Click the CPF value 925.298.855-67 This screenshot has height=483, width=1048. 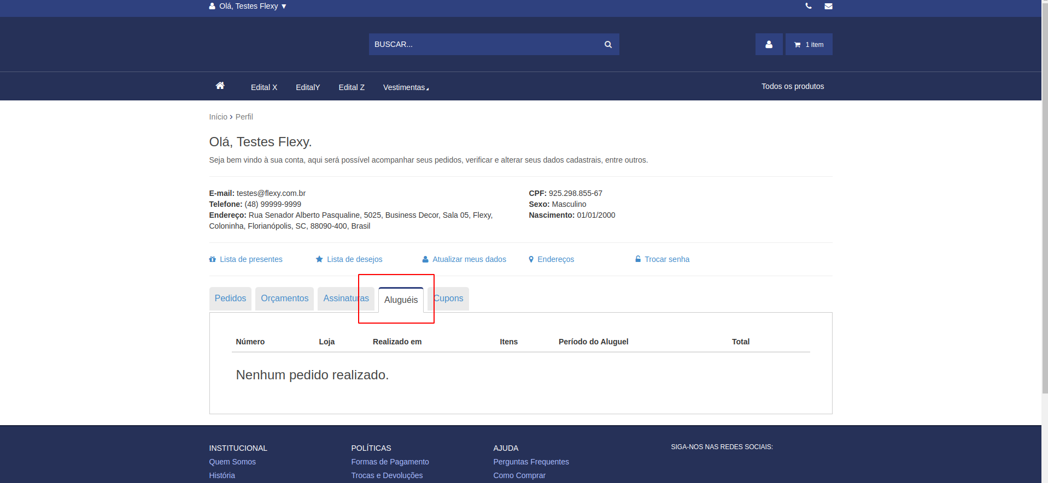click(x=575, y=193)
